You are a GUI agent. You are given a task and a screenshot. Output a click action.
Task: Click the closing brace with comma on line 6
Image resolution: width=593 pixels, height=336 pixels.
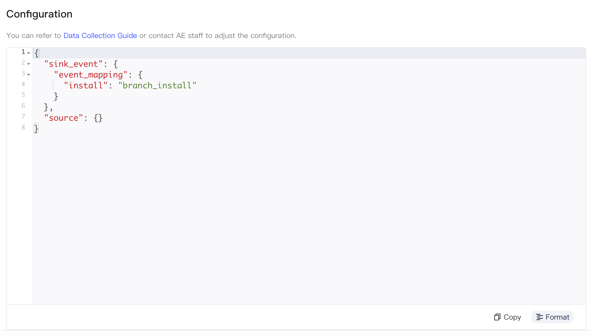point(48,107)
